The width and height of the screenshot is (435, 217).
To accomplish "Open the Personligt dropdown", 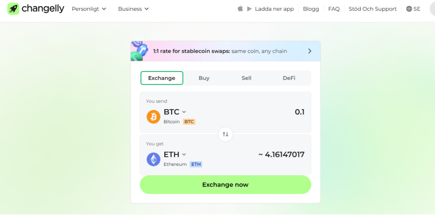I will coord(89,9).
